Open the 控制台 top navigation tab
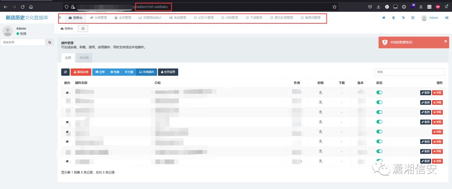This screenshot has height=189, width=452. tap(75, 18)
